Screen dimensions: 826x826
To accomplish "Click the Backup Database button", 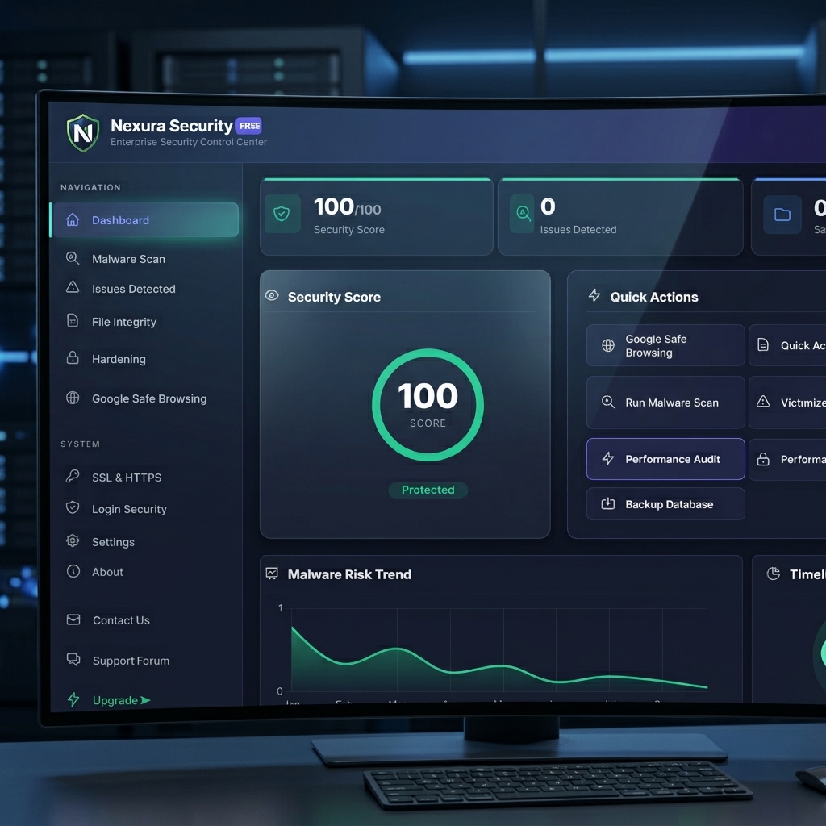I will click(665, 504).
